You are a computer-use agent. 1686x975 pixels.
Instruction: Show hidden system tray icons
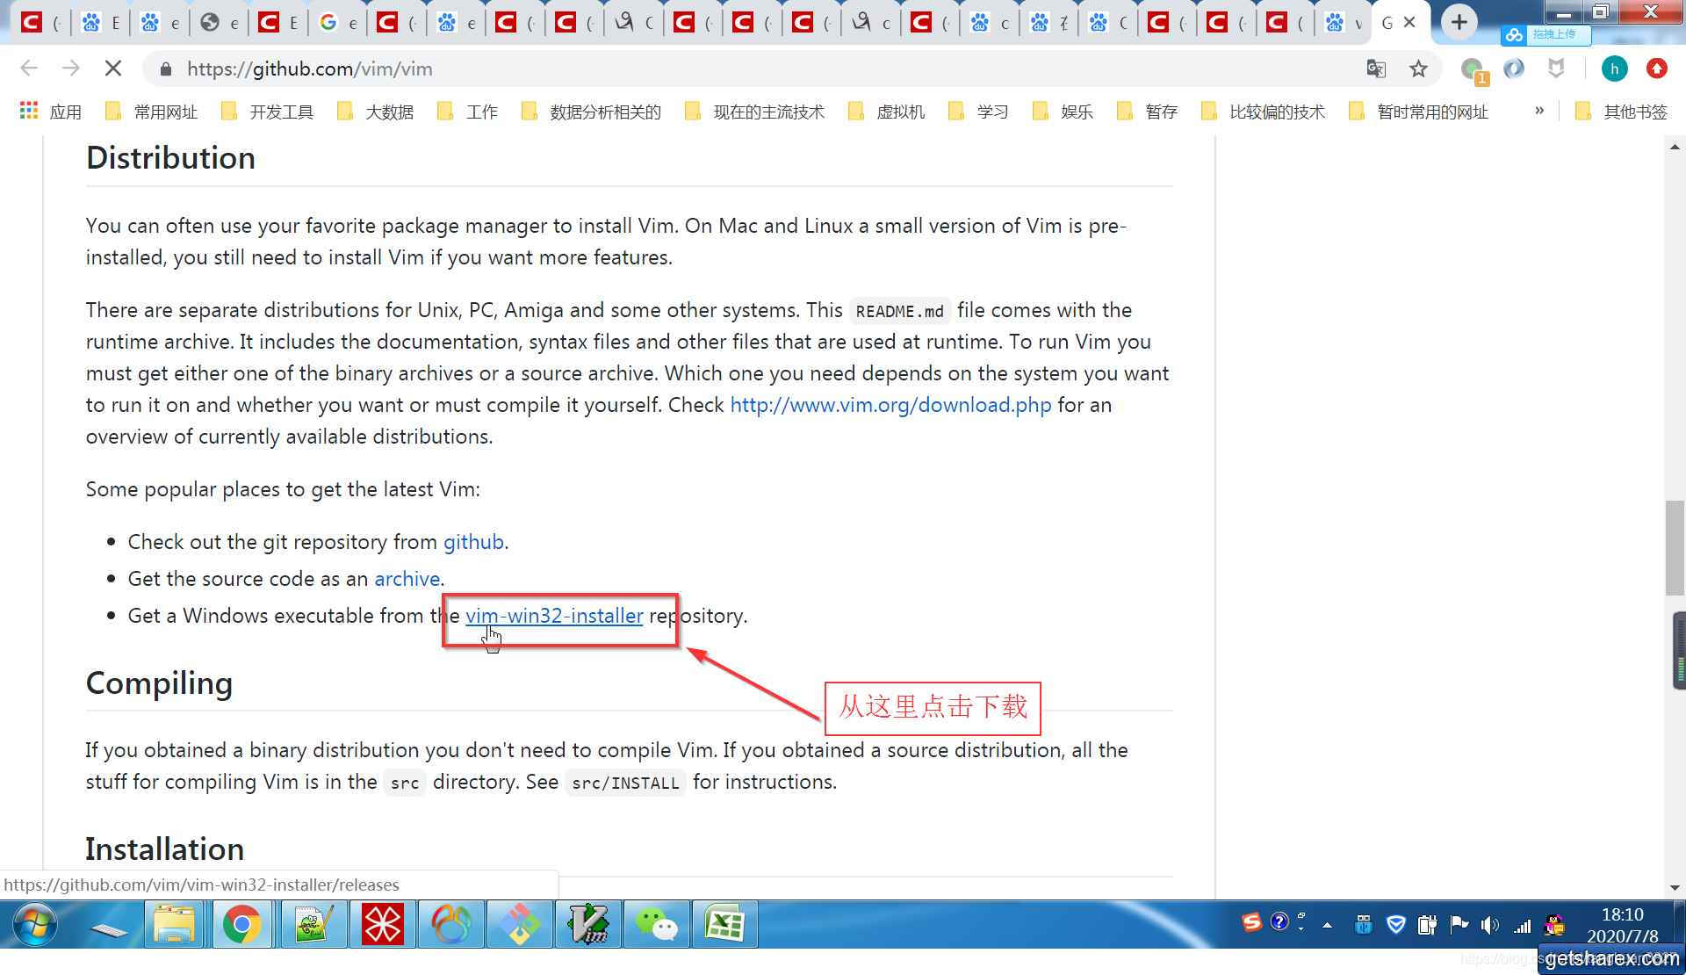tap(1327, 925)
